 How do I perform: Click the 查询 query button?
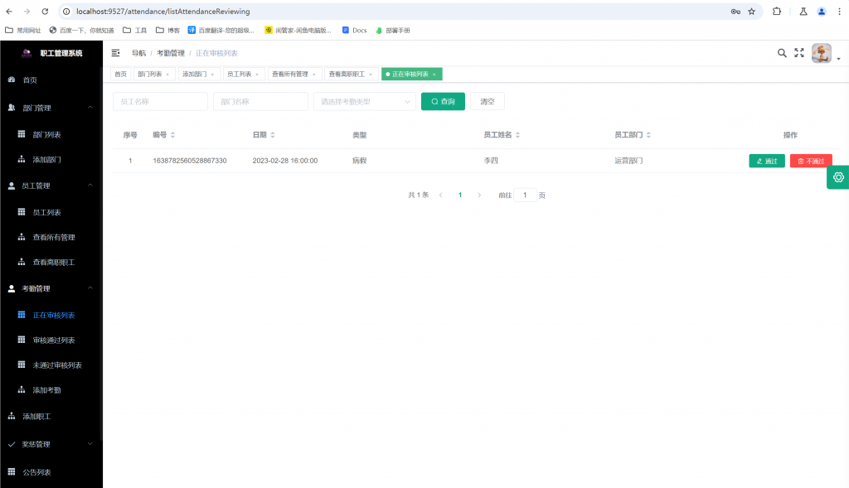pos(443,100)
